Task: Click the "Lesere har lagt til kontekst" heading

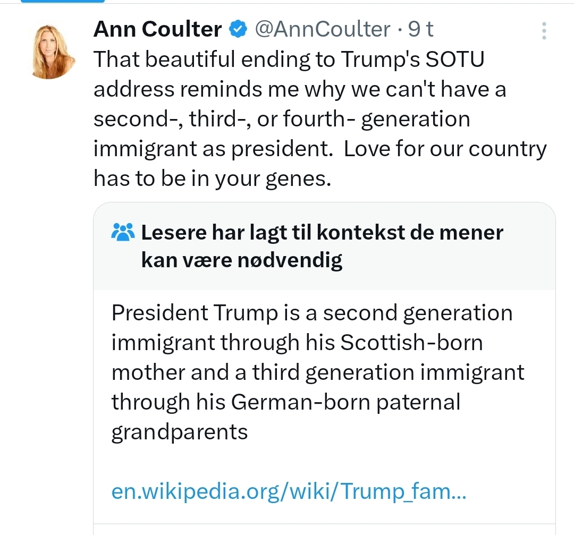Action: point(322,232)
